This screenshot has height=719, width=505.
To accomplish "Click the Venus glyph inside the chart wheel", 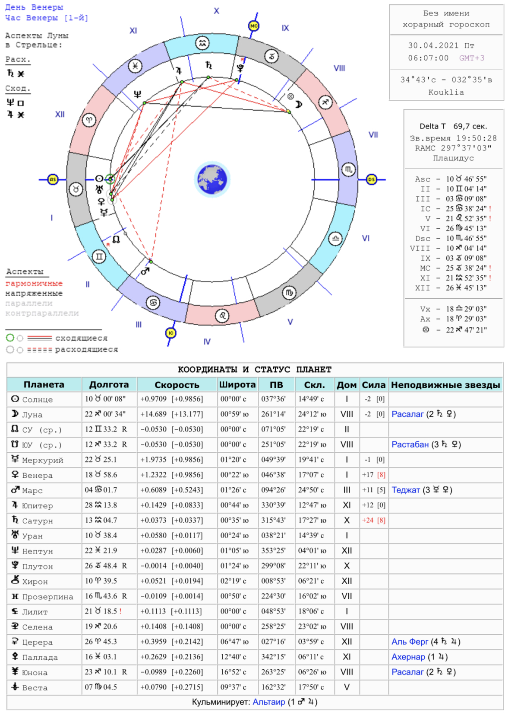I will coord(101,201).
